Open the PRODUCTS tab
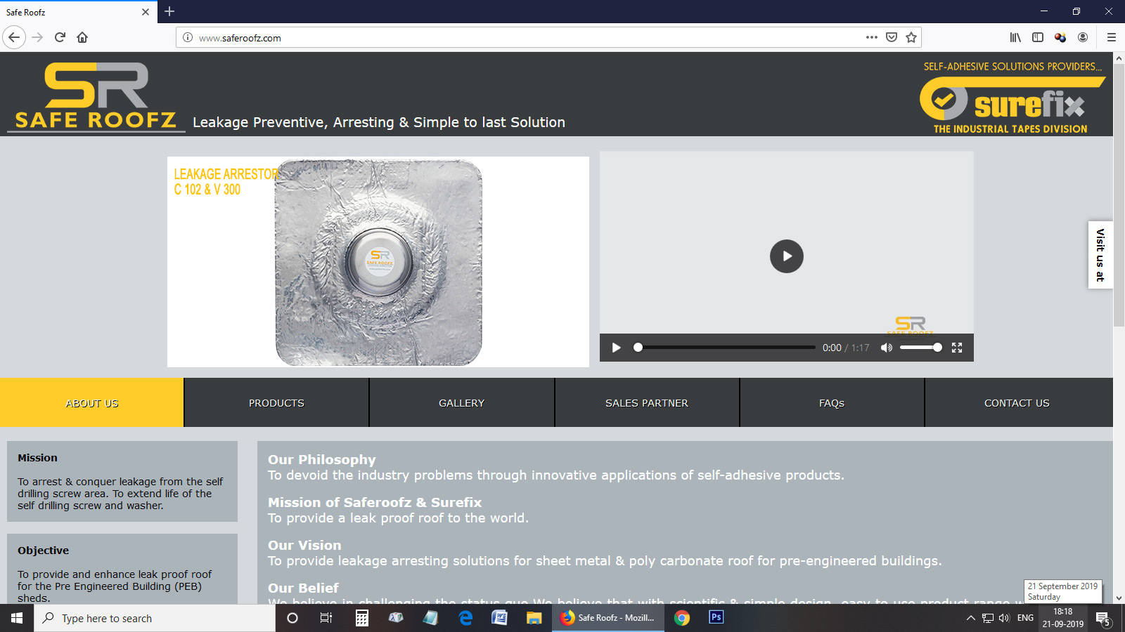 [276, 403]
